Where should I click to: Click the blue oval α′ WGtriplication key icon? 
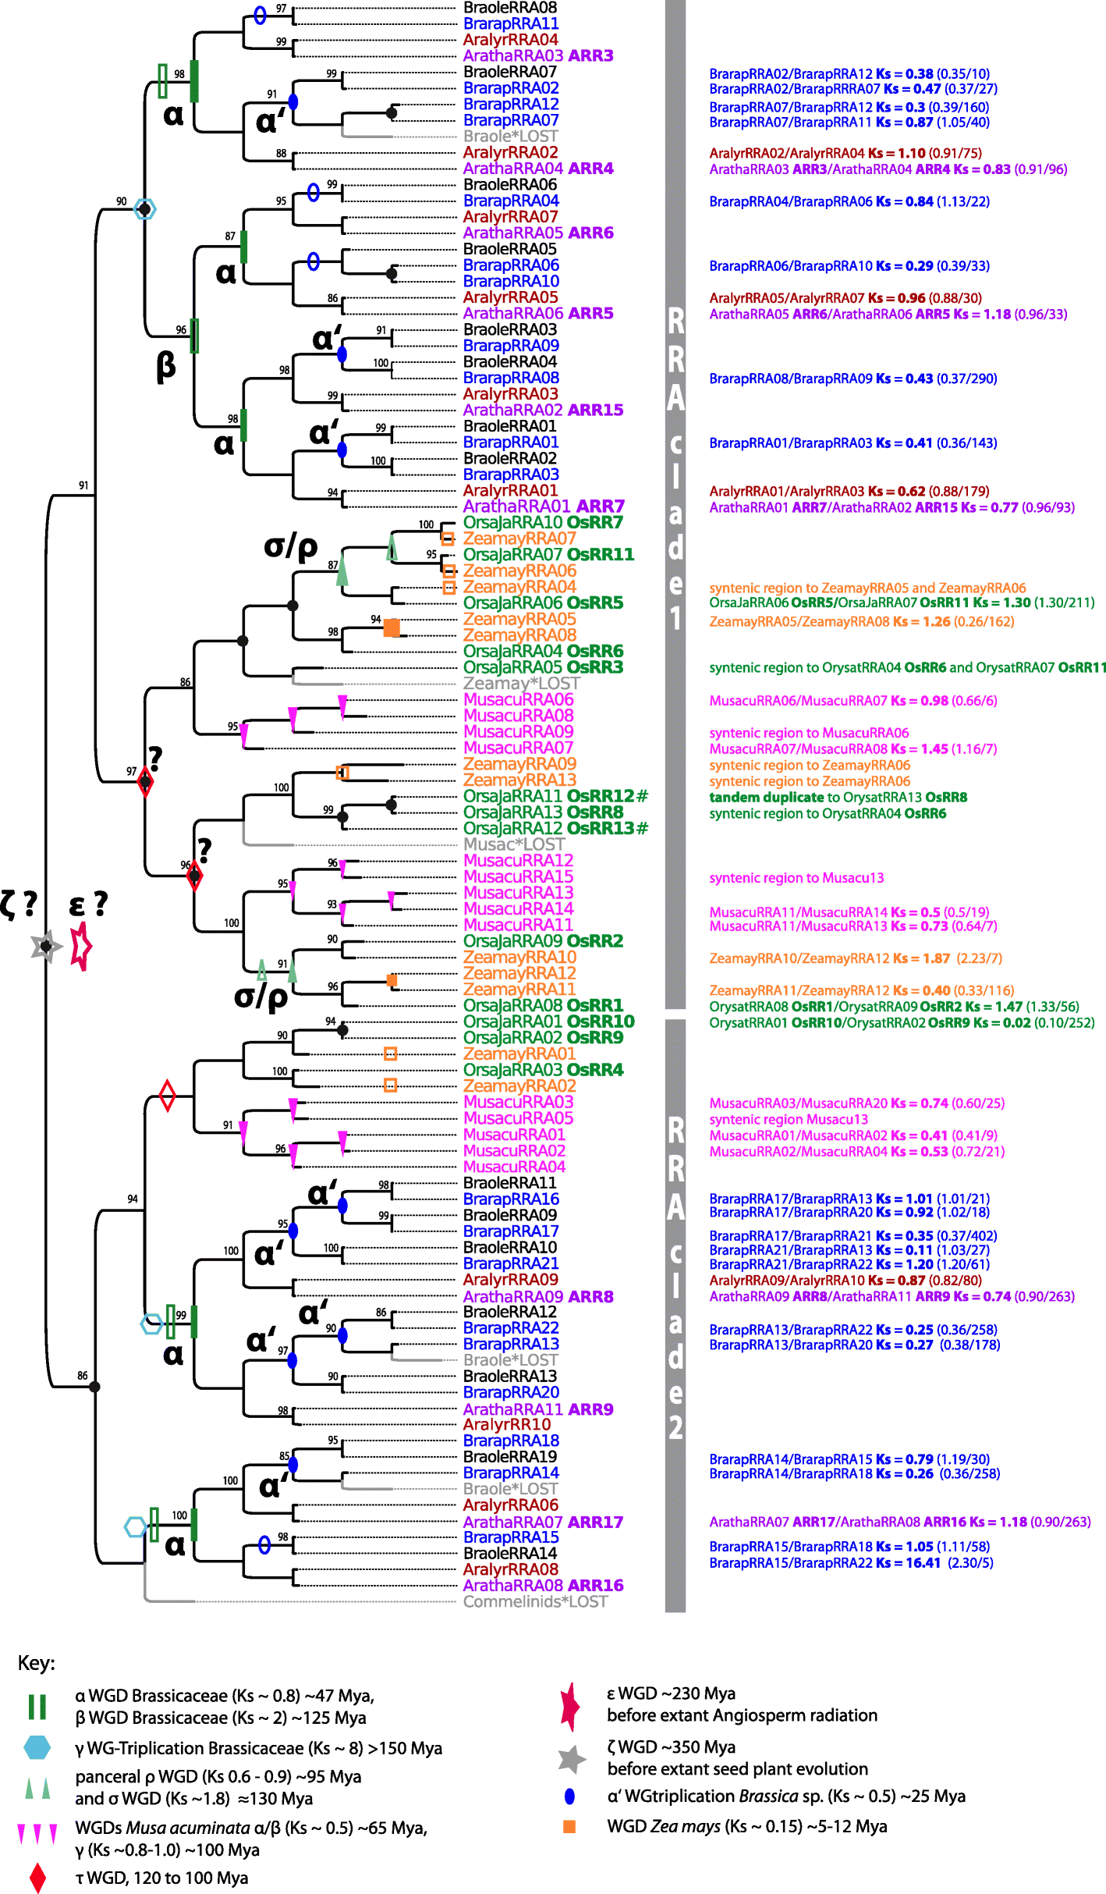point(569,1796)
